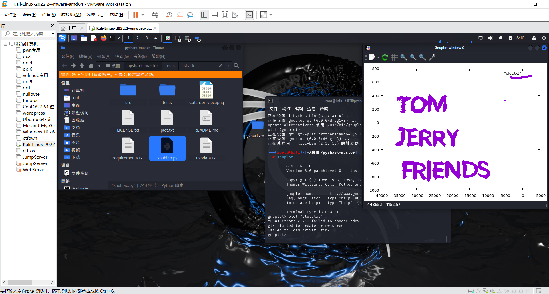Toggle grid icon in gnuplot toolbar
The height and width of the screenshot is (294, 549).
394,57
